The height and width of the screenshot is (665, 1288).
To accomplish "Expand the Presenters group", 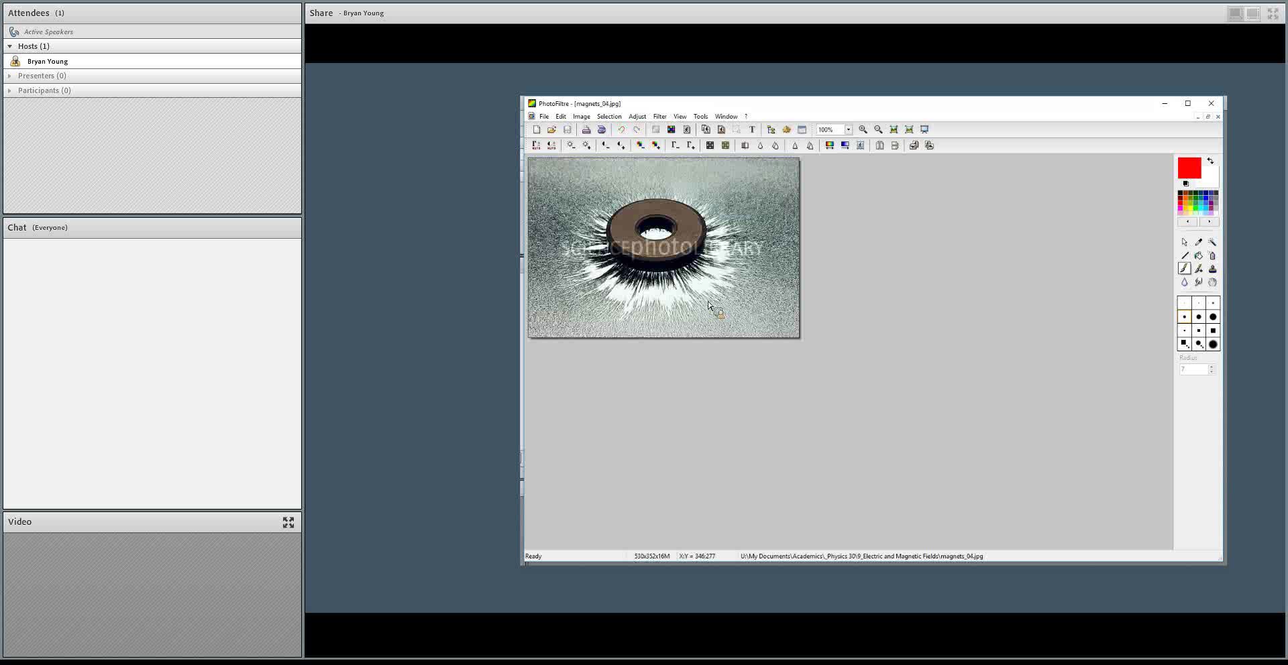I will pyautogui.click(x=9, y=76).
